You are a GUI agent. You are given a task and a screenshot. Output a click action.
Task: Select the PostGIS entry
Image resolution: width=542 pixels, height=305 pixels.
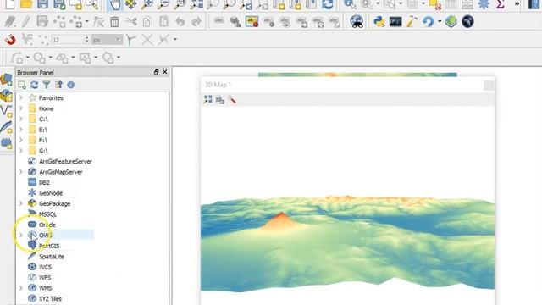pos(49,246)
